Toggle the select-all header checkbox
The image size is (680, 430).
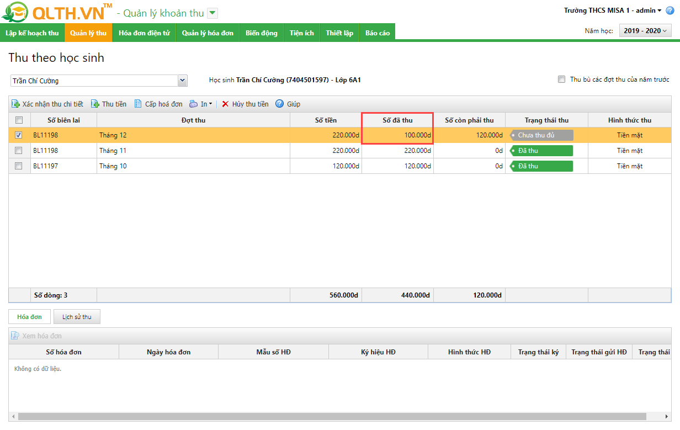point(19,120)
